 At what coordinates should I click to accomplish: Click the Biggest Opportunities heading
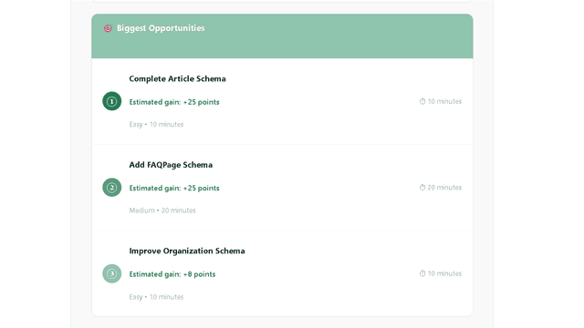click(161, 28)
